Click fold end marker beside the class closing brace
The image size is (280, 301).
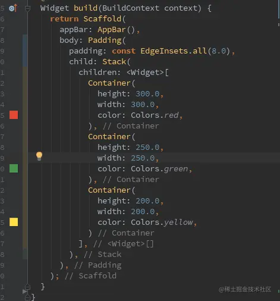click(27, 297)
